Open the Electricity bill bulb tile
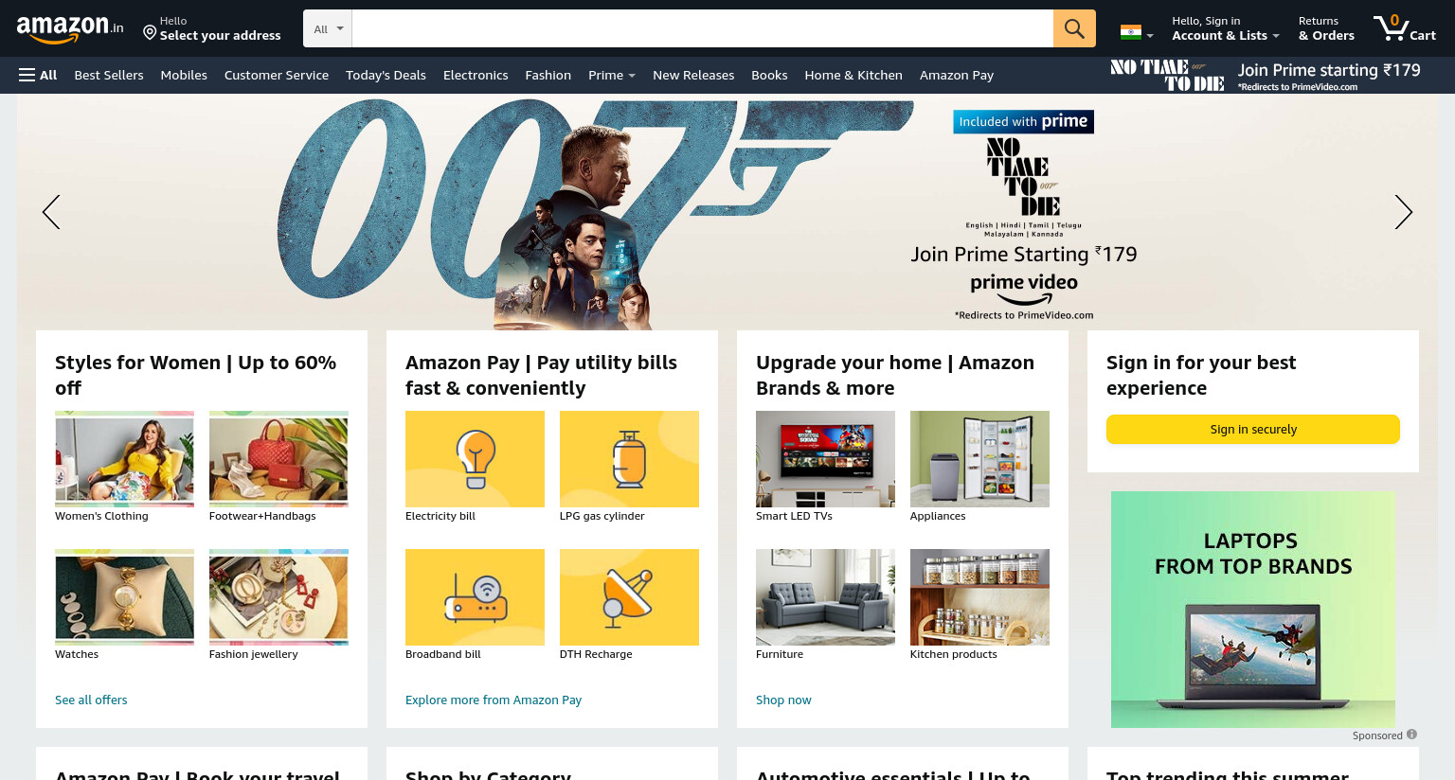This screenshot has height=780, width=1455. point(475,459)
